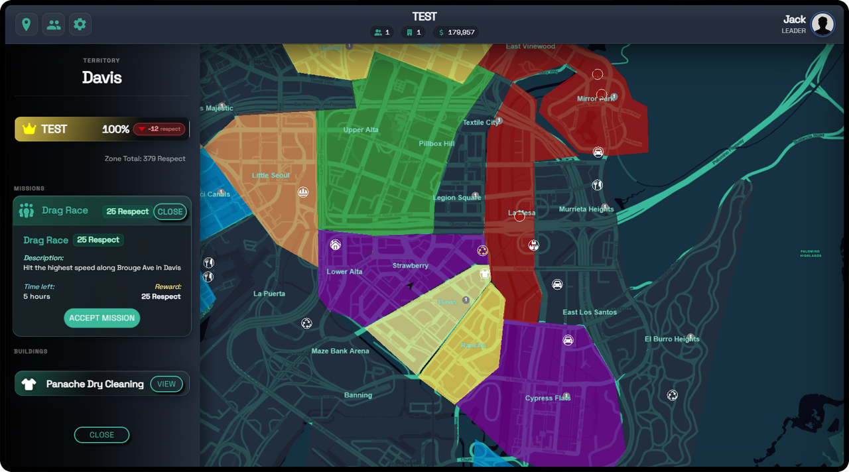The height and width of the screenshot is (472, 849).
Task: Accept the Drag Race mission
Action: (x=102, y=318)
